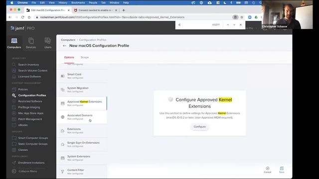Open the Devices section
The width and height of the screenshot is (319, 179).
coord(31,43)
